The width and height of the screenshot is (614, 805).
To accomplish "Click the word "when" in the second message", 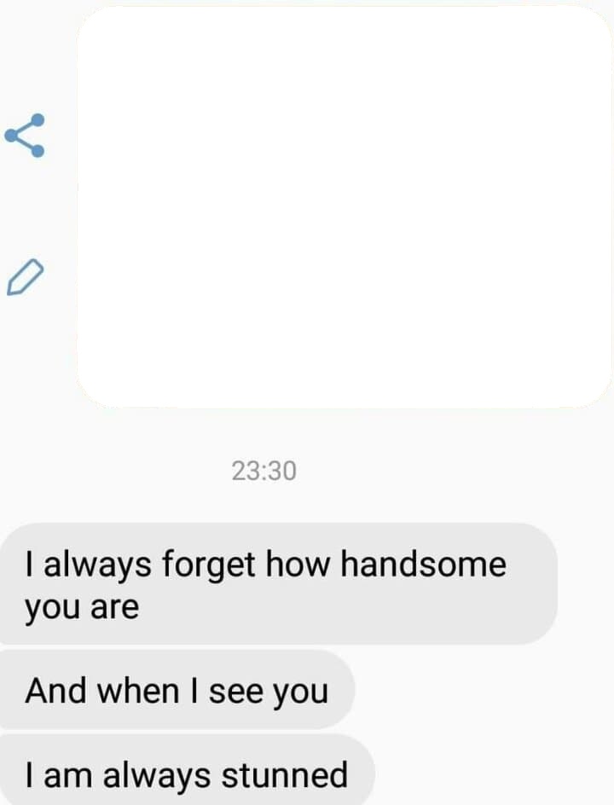I will click(x=138, y=691).
